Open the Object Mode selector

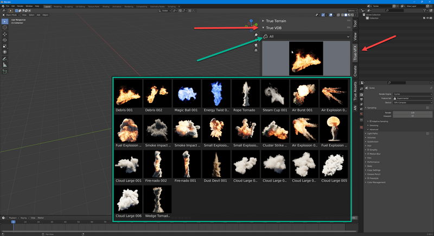tap(11, 15)
